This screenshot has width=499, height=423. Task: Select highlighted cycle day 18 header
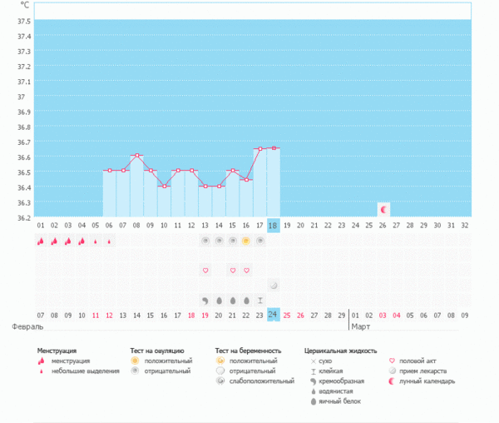click(274, 226)
